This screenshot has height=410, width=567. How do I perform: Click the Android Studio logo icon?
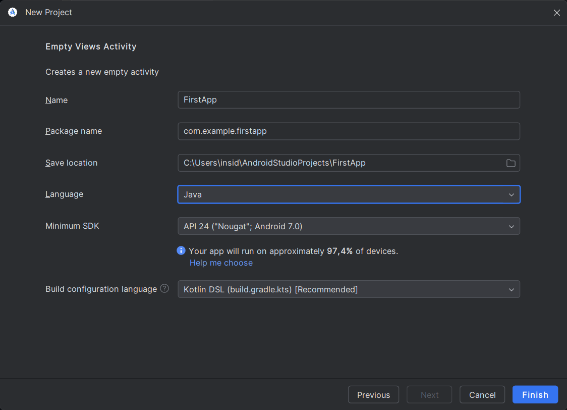pyautogui.click(x=13, y=13)
